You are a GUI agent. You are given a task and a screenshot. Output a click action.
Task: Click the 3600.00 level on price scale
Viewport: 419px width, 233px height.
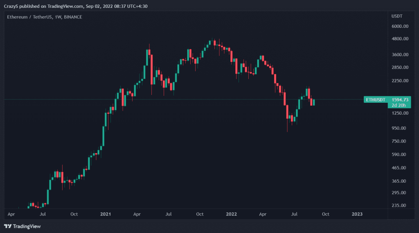(400, 54)
